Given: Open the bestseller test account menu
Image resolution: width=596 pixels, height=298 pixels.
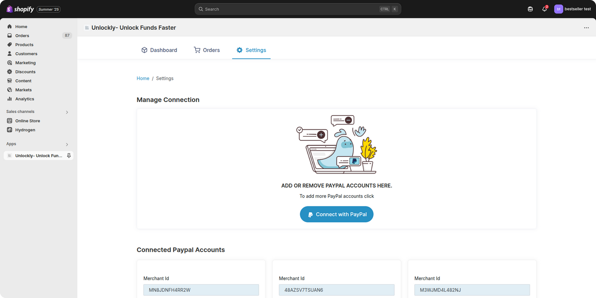Looking at the screenshot, I should (x=573, y=9).
